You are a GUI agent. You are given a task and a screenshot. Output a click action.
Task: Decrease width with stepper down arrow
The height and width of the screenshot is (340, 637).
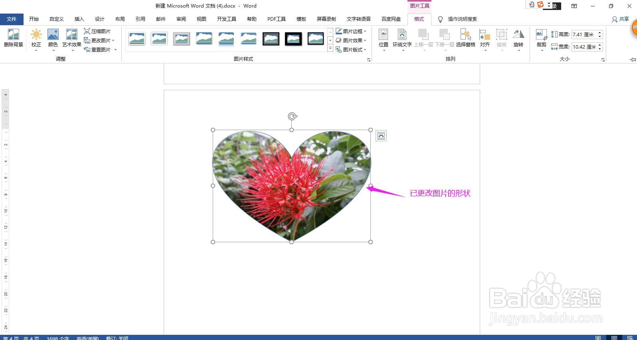[x=599, y=49]
